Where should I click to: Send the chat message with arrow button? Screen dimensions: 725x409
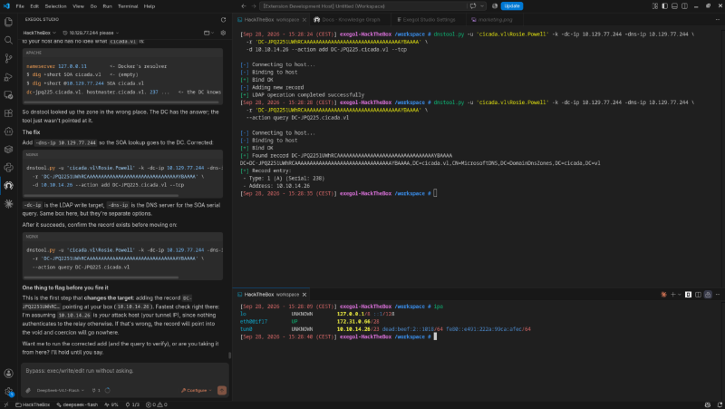(222, 390)
